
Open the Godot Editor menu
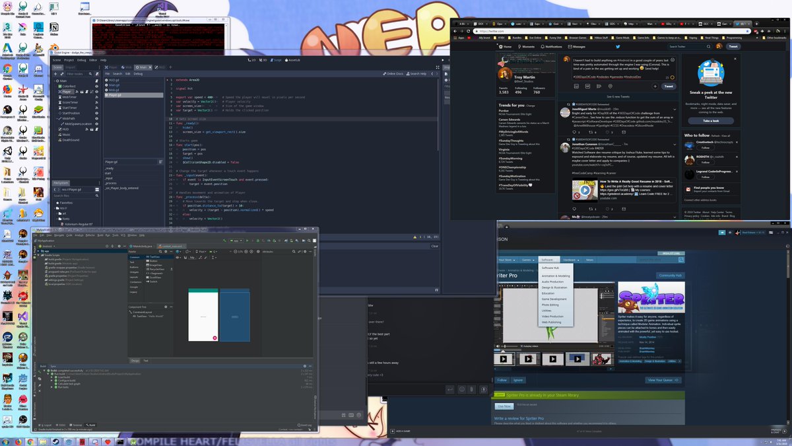pos(92,59)
